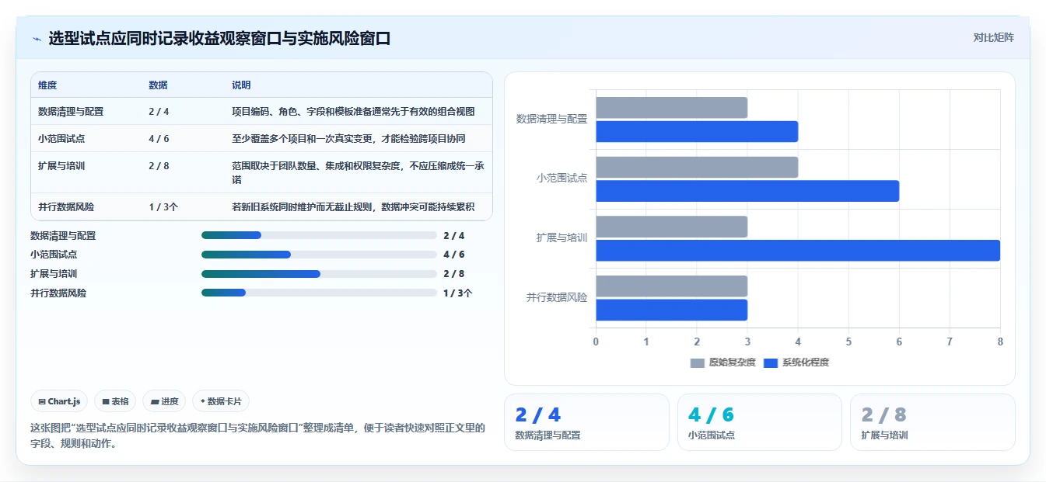The image size is (1046, 482).
Task: Select the 小范围试点 cell in the table
Action: click(61, 138)
